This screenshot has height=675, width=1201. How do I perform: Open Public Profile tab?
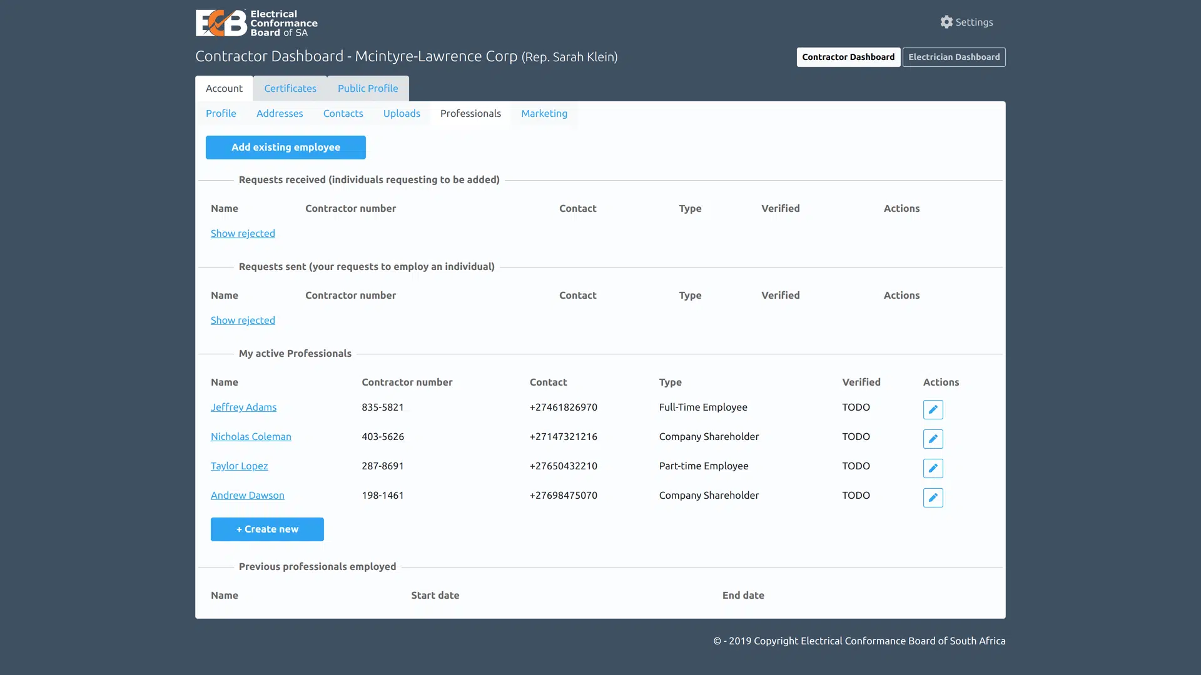(x=368, y=88)
